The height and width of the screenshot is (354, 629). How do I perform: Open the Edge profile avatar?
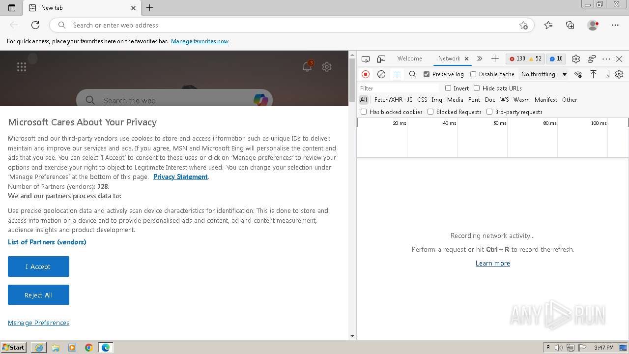click(593, 25)
